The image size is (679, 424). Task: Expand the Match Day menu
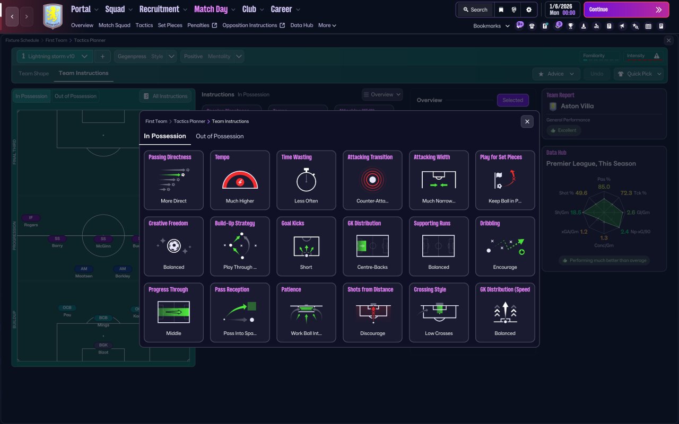tap(215, 9)
